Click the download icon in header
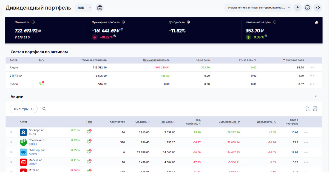329x172 pixels. [297, 8]
